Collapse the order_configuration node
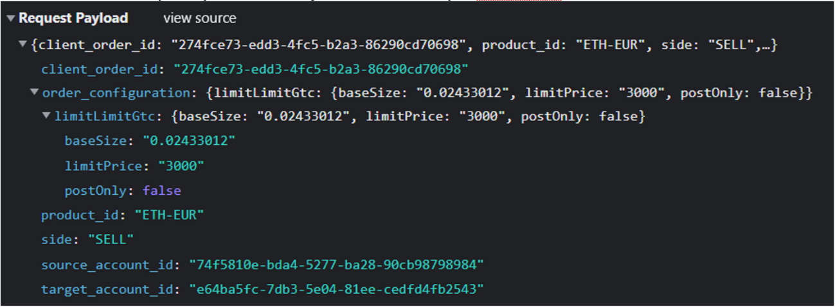835x307 pixels. pyautogui.click(x=34, y=93)
